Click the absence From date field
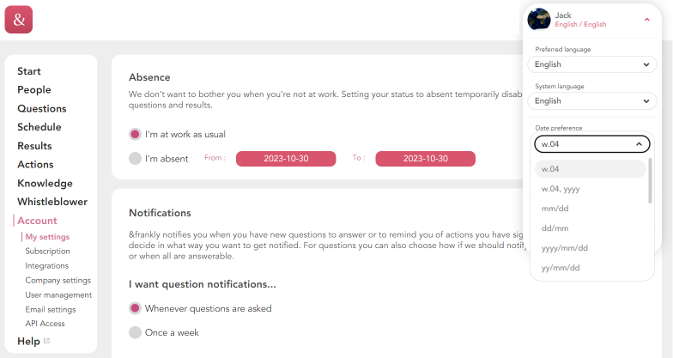Viewport: 673px width, 358px height. click(x=283, y=159)
